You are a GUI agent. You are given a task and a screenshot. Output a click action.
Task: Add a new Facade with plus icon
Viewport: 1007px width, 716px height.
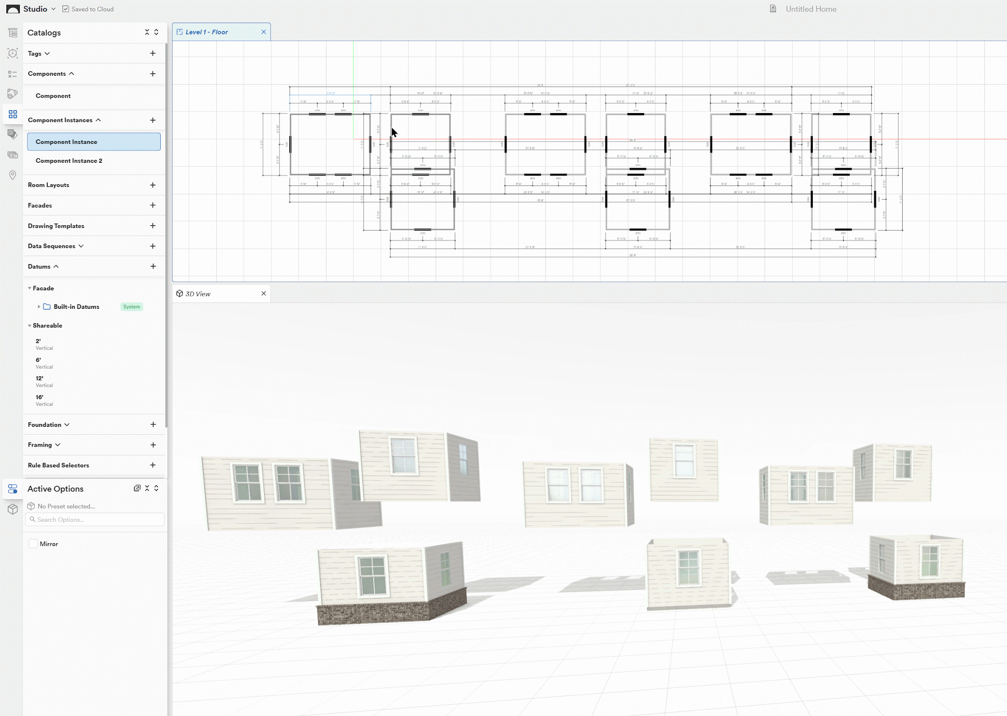pos(152,205)
